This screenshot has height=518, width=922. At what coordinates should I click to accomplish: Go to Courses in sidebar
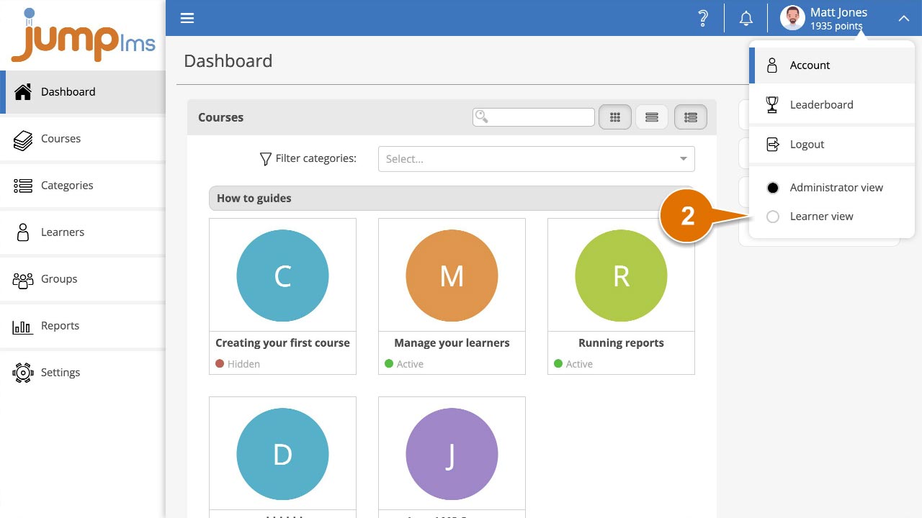[x=83, y=139]
